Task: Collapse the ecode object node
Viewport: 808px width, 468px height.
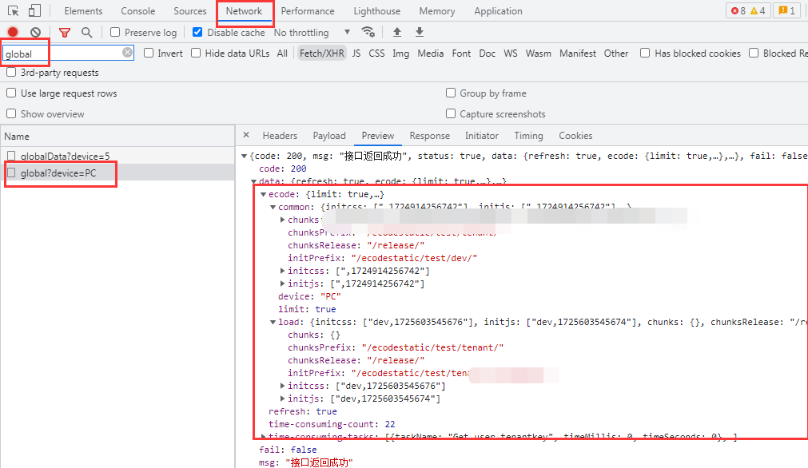Action: 263,194
